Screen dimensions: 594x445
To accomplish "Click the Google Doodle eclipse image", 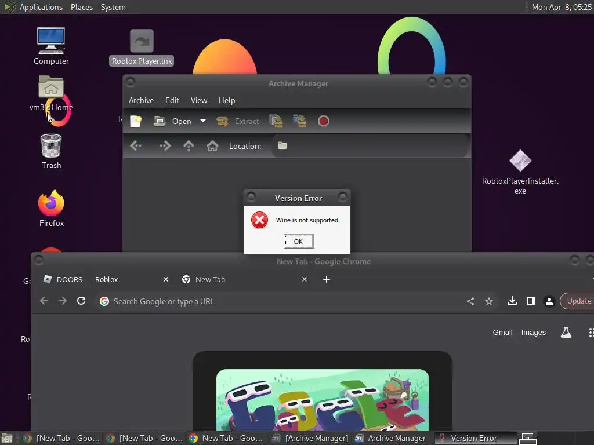I will pyautogui.click(x=323, y=400).
